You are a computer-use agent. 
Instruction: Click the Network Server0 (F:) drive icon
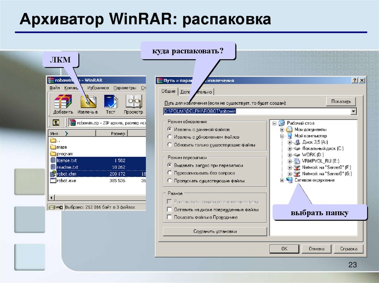(297, 167)
